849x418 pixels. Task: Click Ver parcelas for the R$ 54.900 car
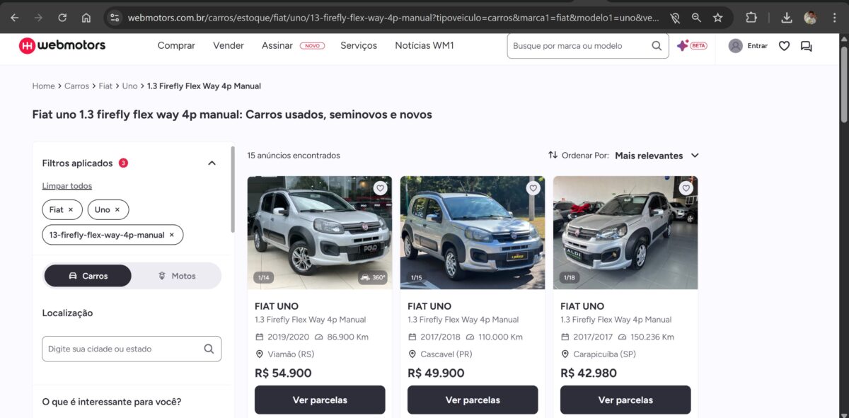320,400
